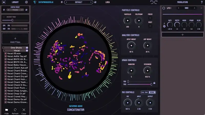Click the DataMind Audio logo icon
Viewport: 205px width, 115px height.
click(x=35, y=2)
